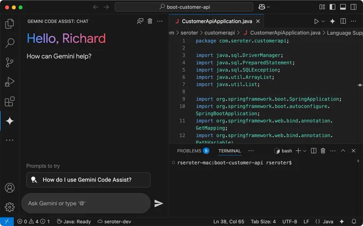
Task: Change UTF-8 encoding in status bar
Action: point(289,221)
